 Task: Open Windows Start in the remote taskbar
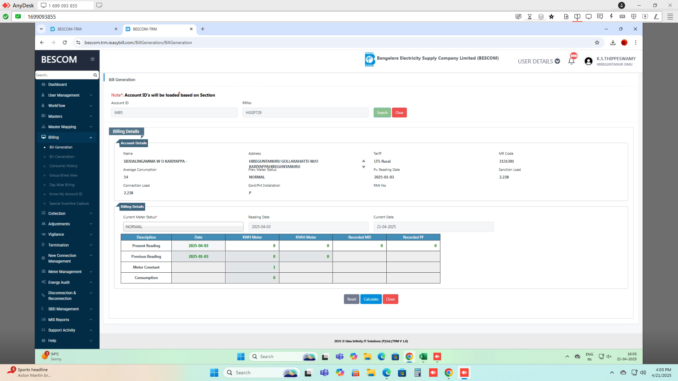[x=241, y=357]
